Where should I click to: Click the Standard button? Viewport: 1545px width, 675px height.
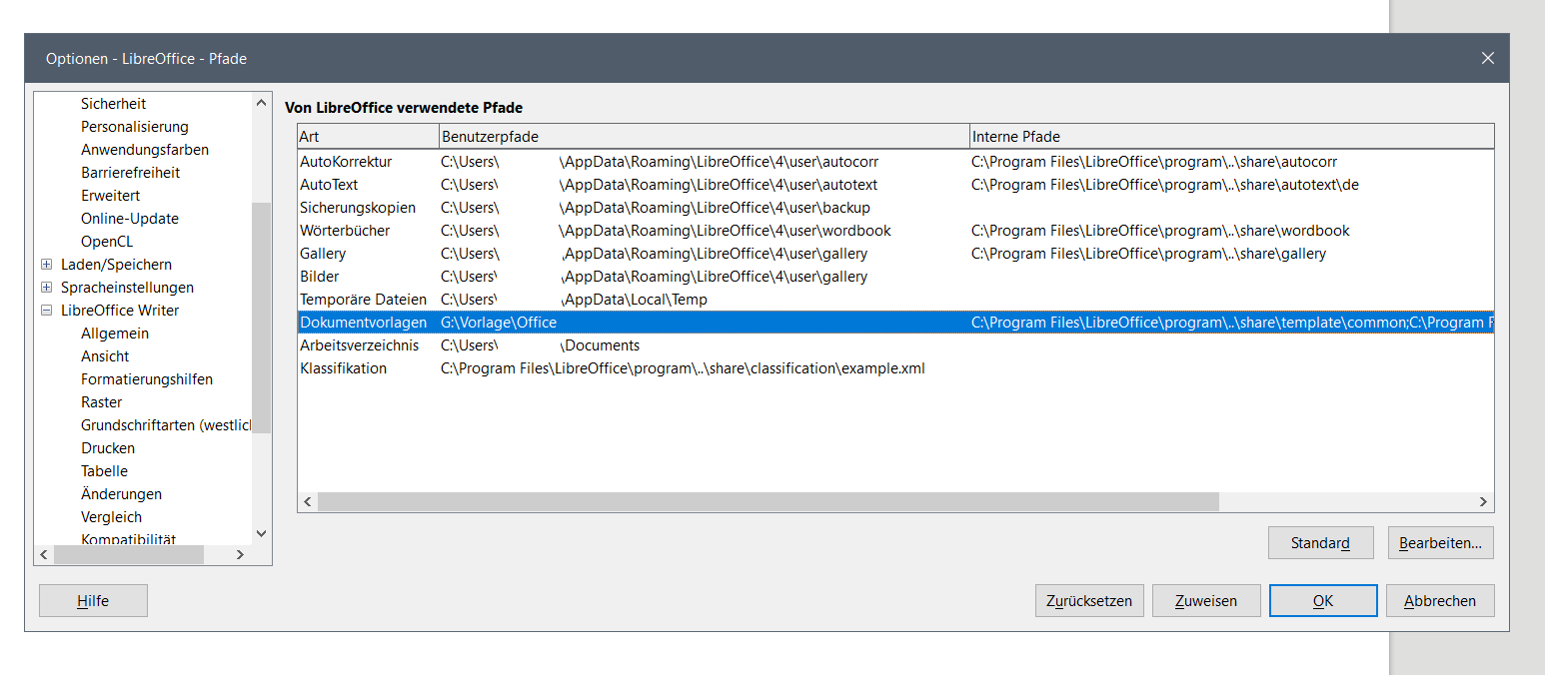[x=1320, y=543]
